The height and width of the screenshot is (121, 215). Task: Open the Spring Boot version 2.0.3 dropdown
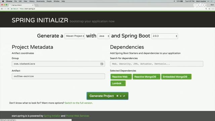165,36
